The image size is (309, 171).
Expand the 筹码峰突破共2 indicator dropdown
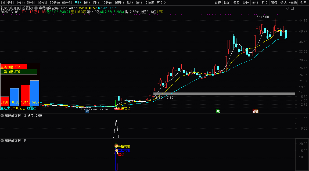[2, 116]
